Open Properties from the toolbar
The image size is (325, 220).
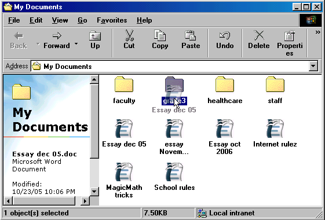pyautogui.click(x=290, y=43)
